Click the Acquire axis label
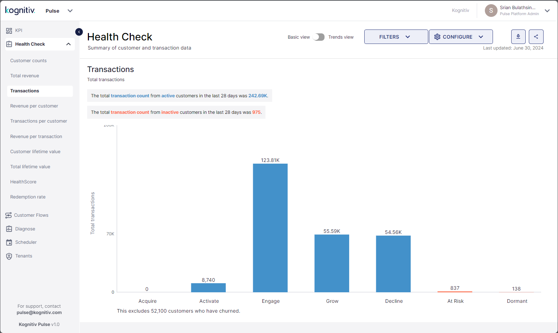 point(148,301)
